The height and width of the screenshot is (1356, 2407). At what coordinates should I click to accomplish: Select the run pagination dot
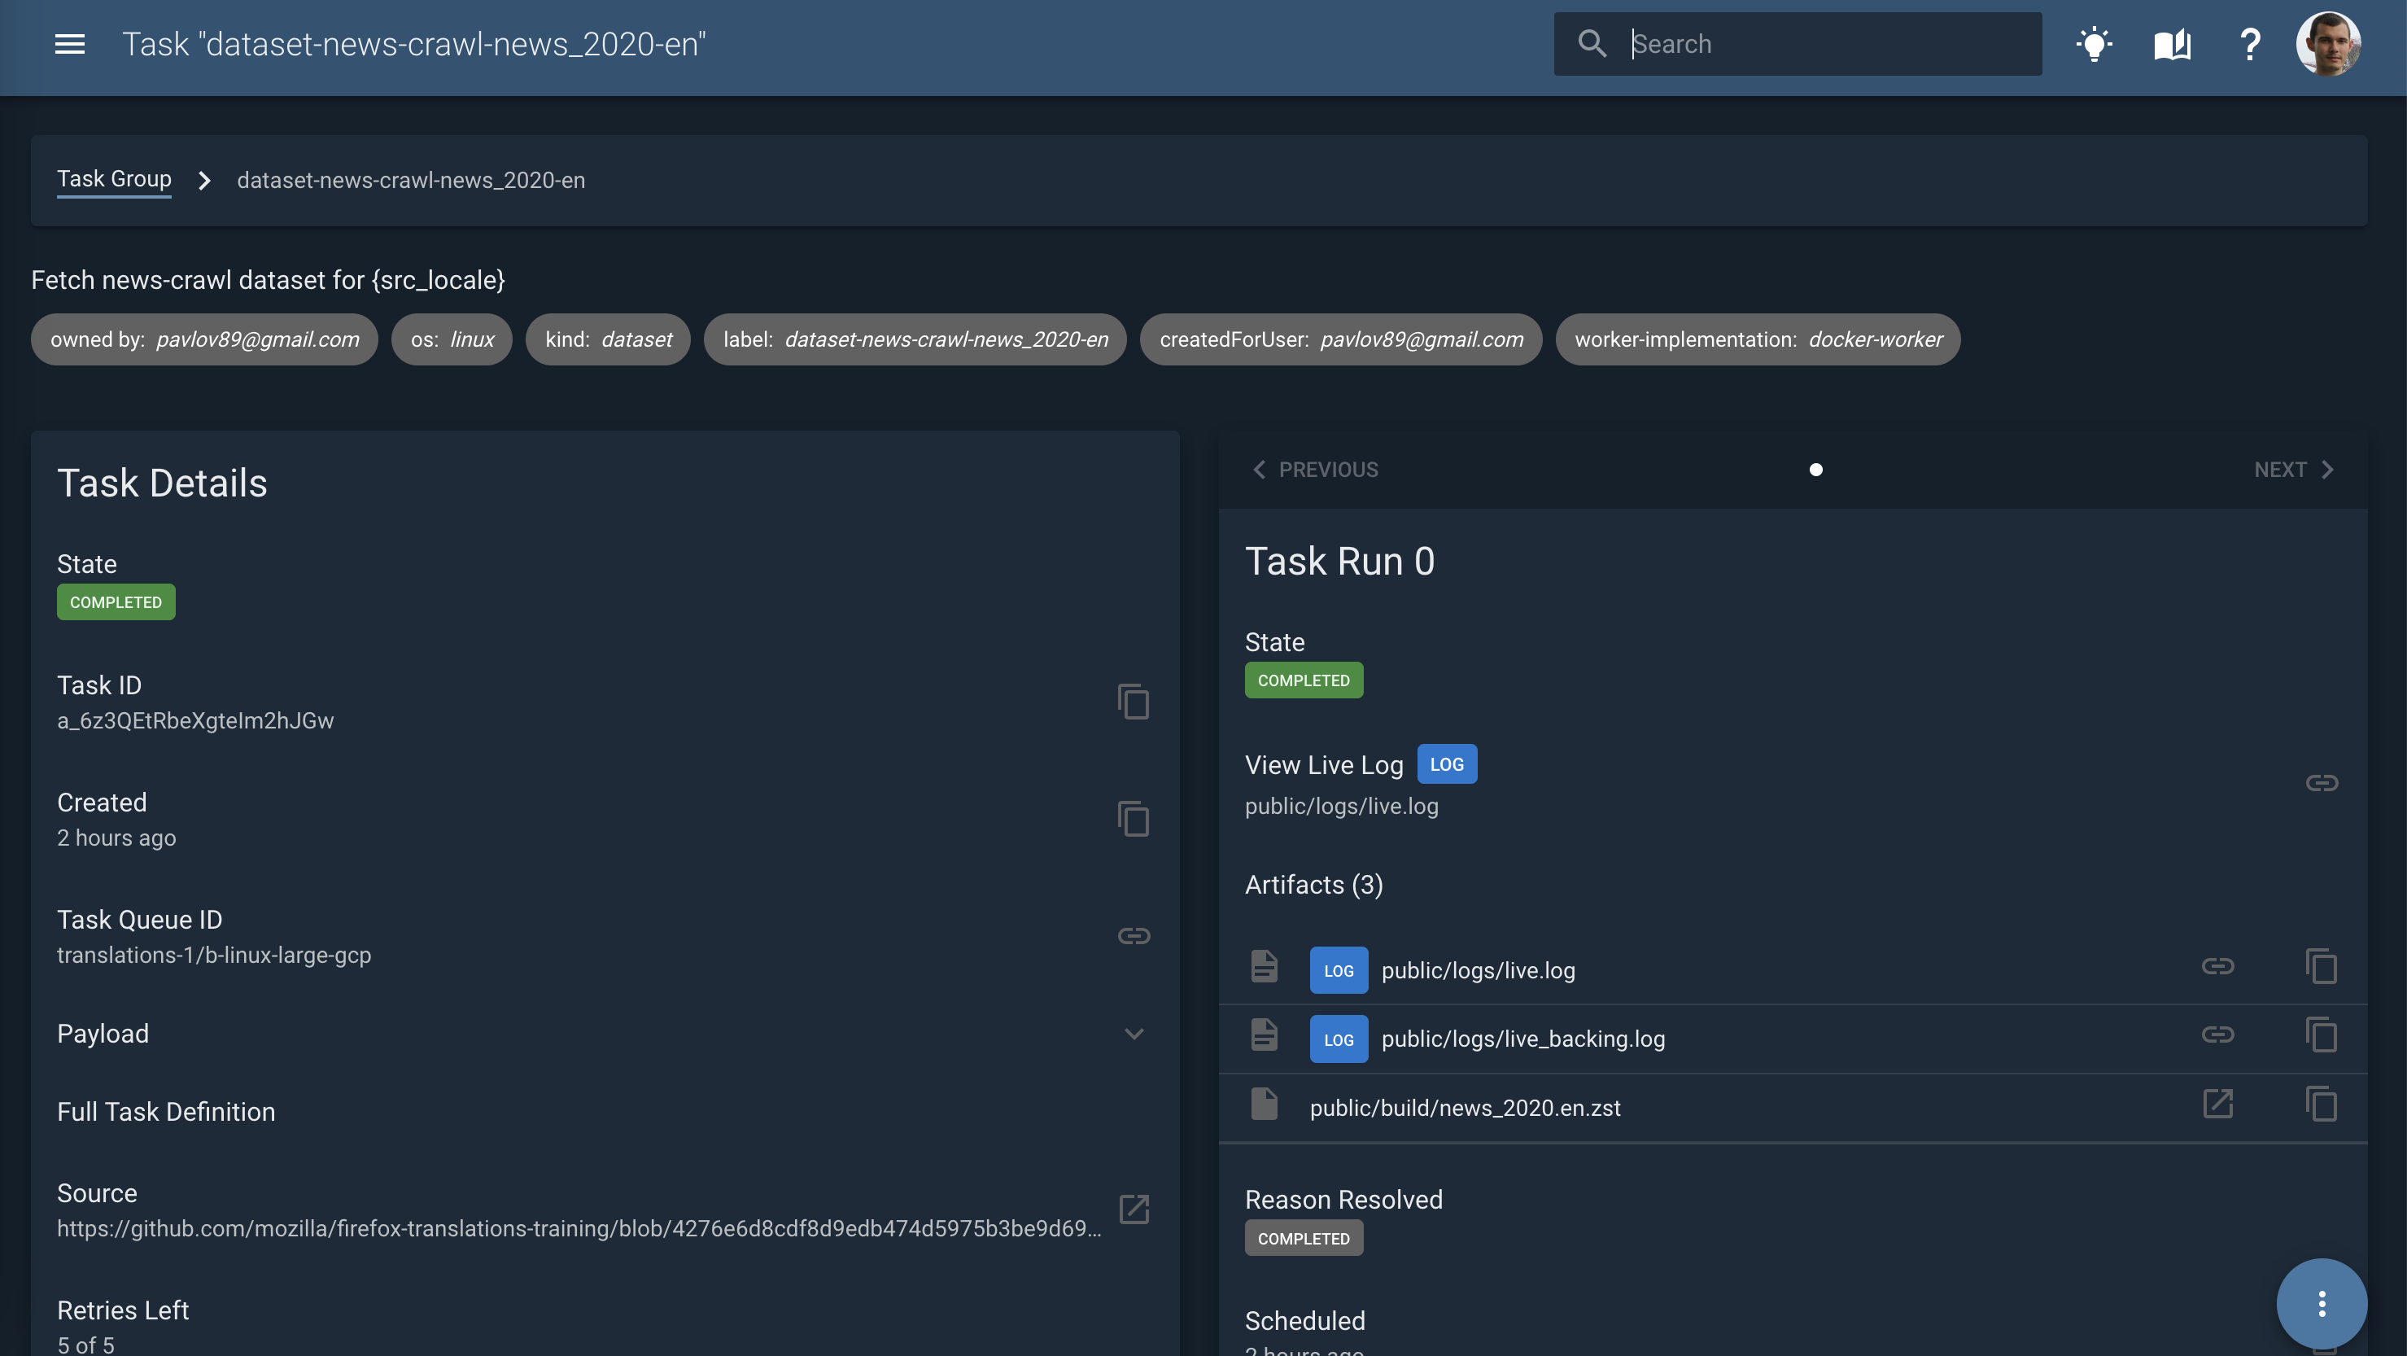tap(1815, 469)
